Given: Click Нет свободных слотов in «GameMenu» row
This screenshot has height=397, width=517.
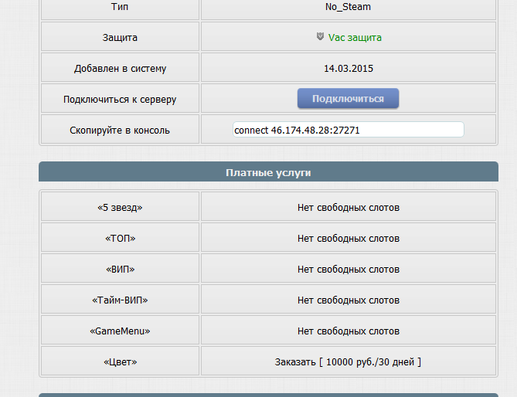Looking at the screenshot, I should [x=349, y=331].
